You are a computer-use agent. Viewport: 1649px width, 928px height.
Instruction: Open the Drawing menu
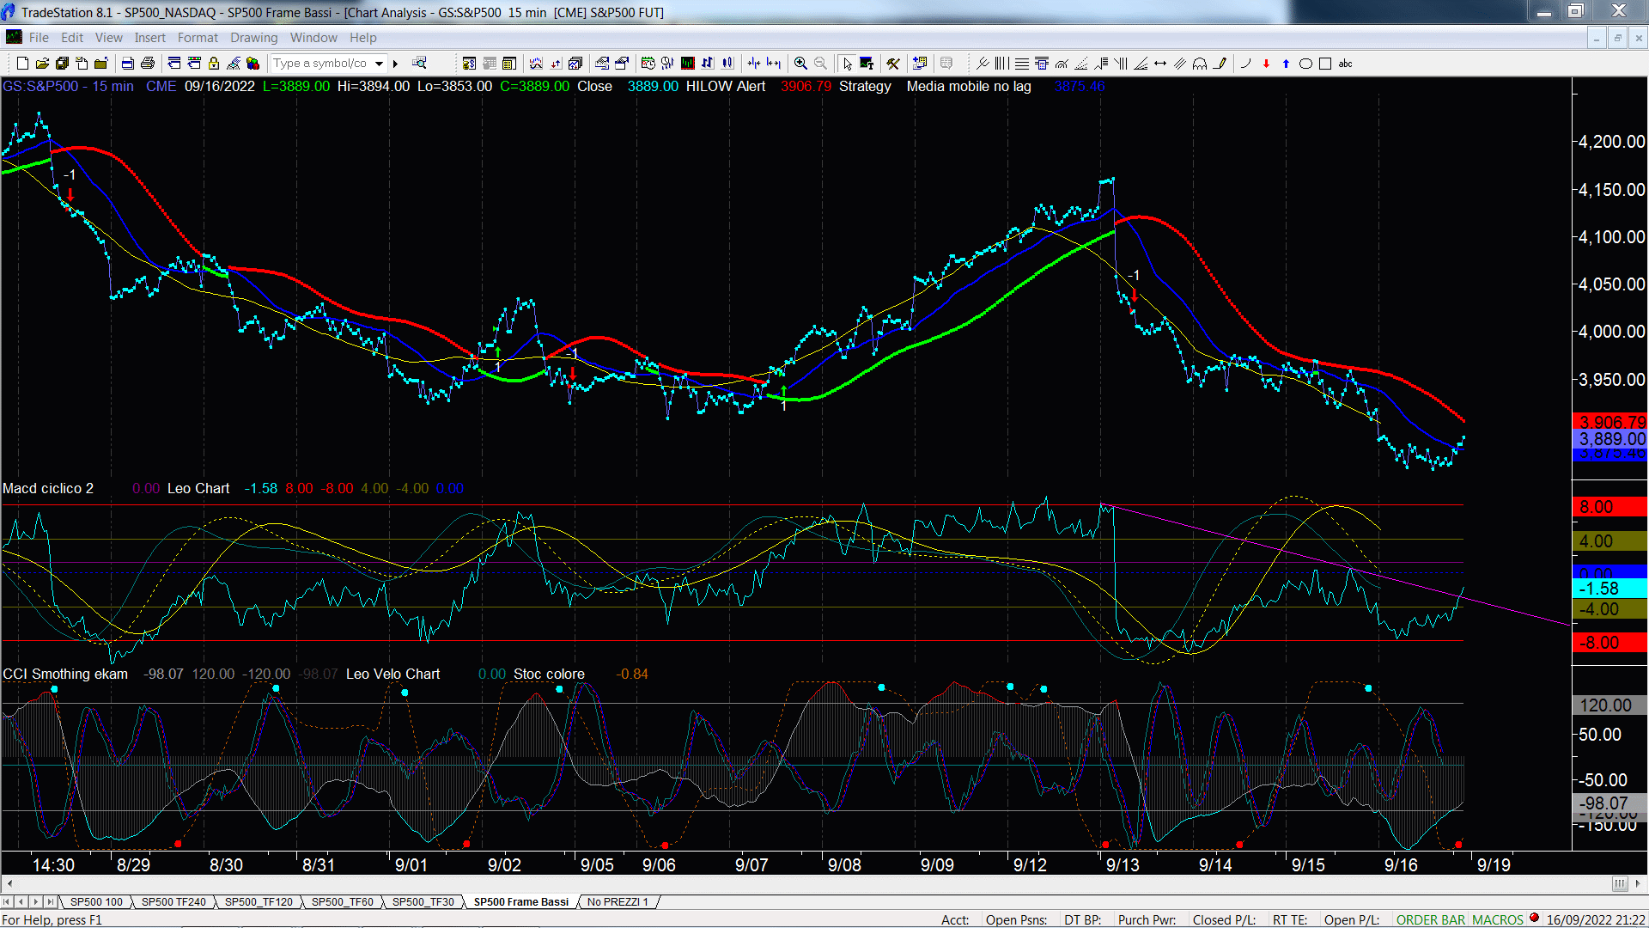pyautogui.click(x=254, y=38)
